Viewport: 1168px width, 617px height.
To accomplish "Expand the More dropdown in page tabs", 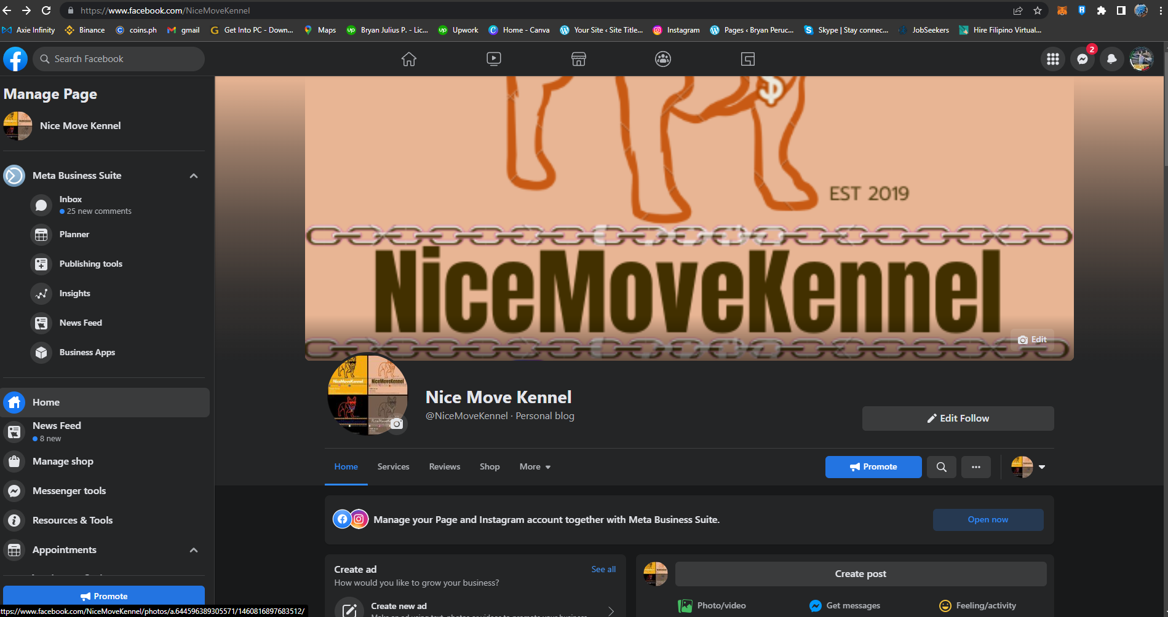I will (535, 467).
